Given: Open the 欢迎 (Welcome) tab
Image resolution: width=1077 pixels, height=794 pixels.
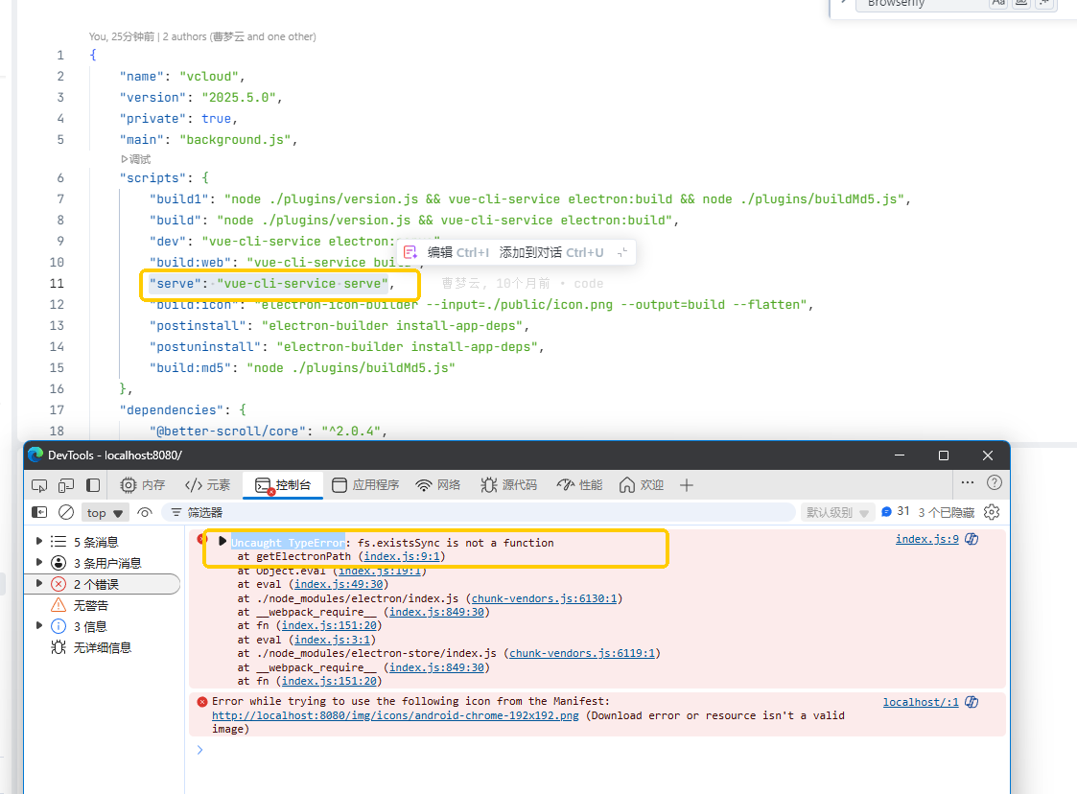Looking at the screenshot, I should point(641,485).
